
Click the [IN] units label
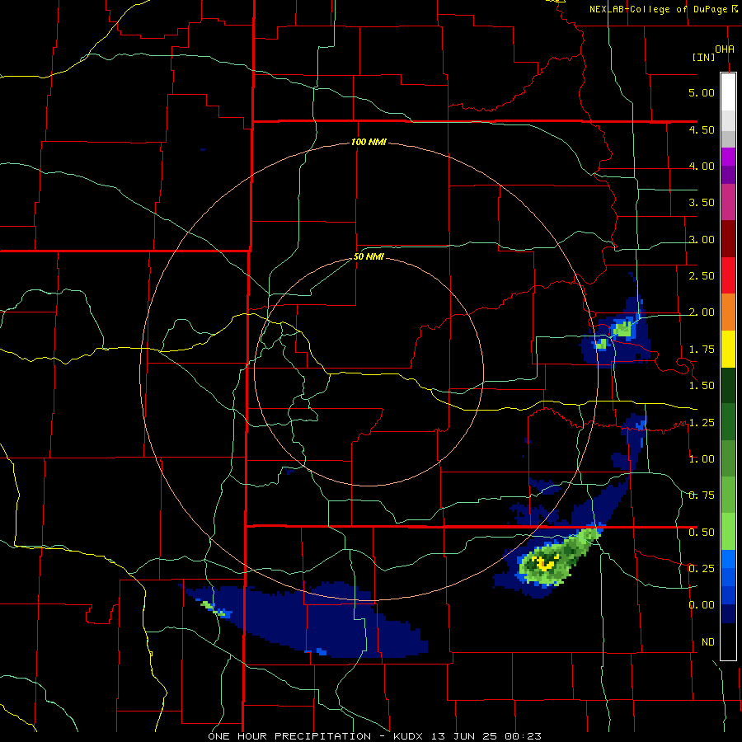703,57
